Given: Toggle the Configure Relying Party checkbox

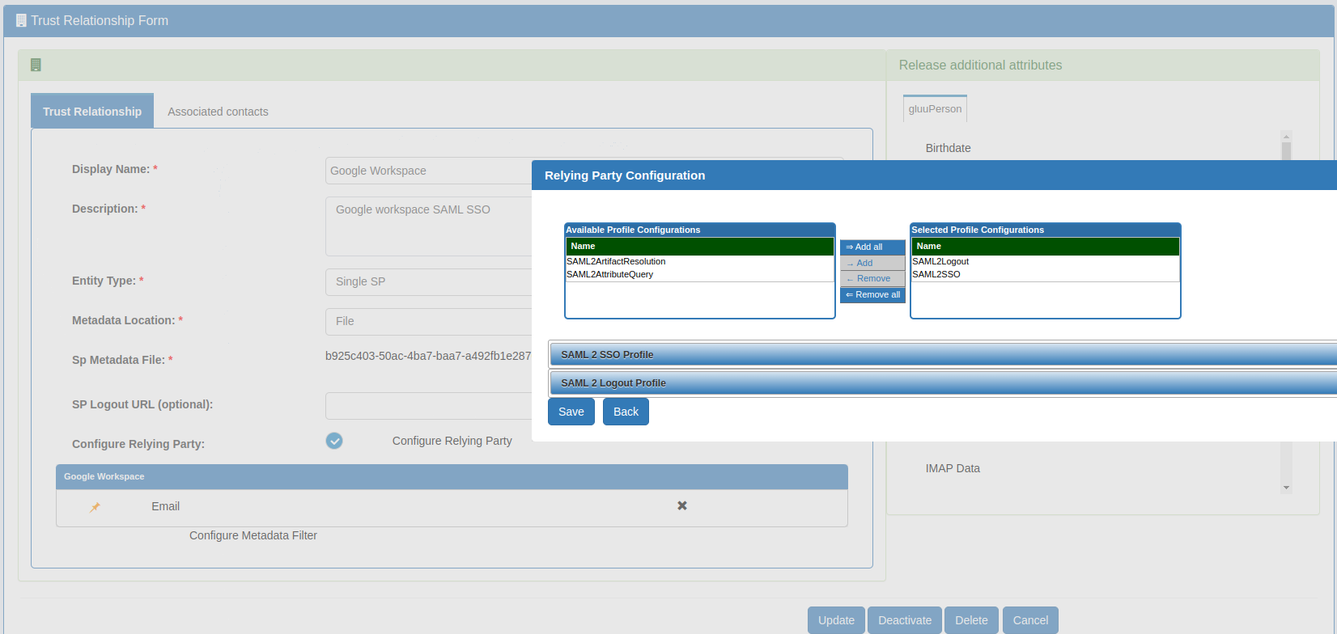Looking at the screenshot, I should pos(334,441).
